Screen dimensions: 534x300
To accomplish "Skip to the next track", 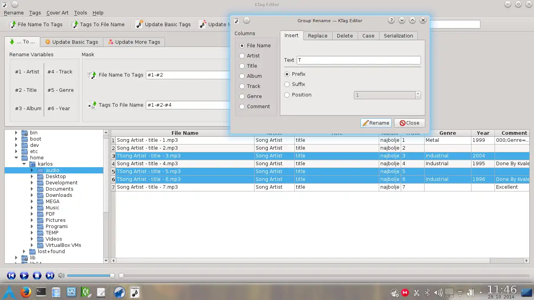I will [50, 275].
